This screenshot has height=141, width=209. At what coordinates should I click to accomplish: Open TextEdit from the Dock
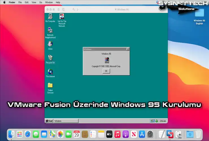(x=162, y=134)
